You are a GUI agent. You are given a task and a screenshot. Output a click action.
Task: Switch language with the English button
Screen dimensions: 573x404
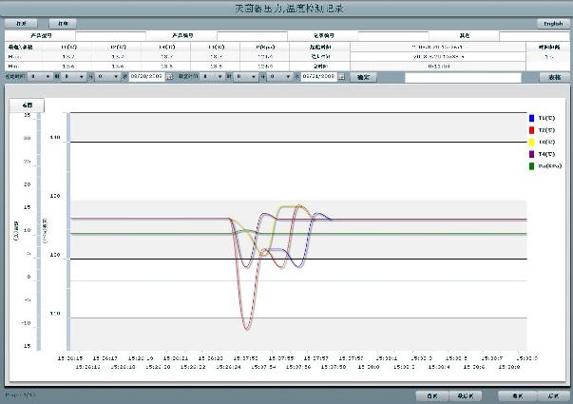point(551,22)
